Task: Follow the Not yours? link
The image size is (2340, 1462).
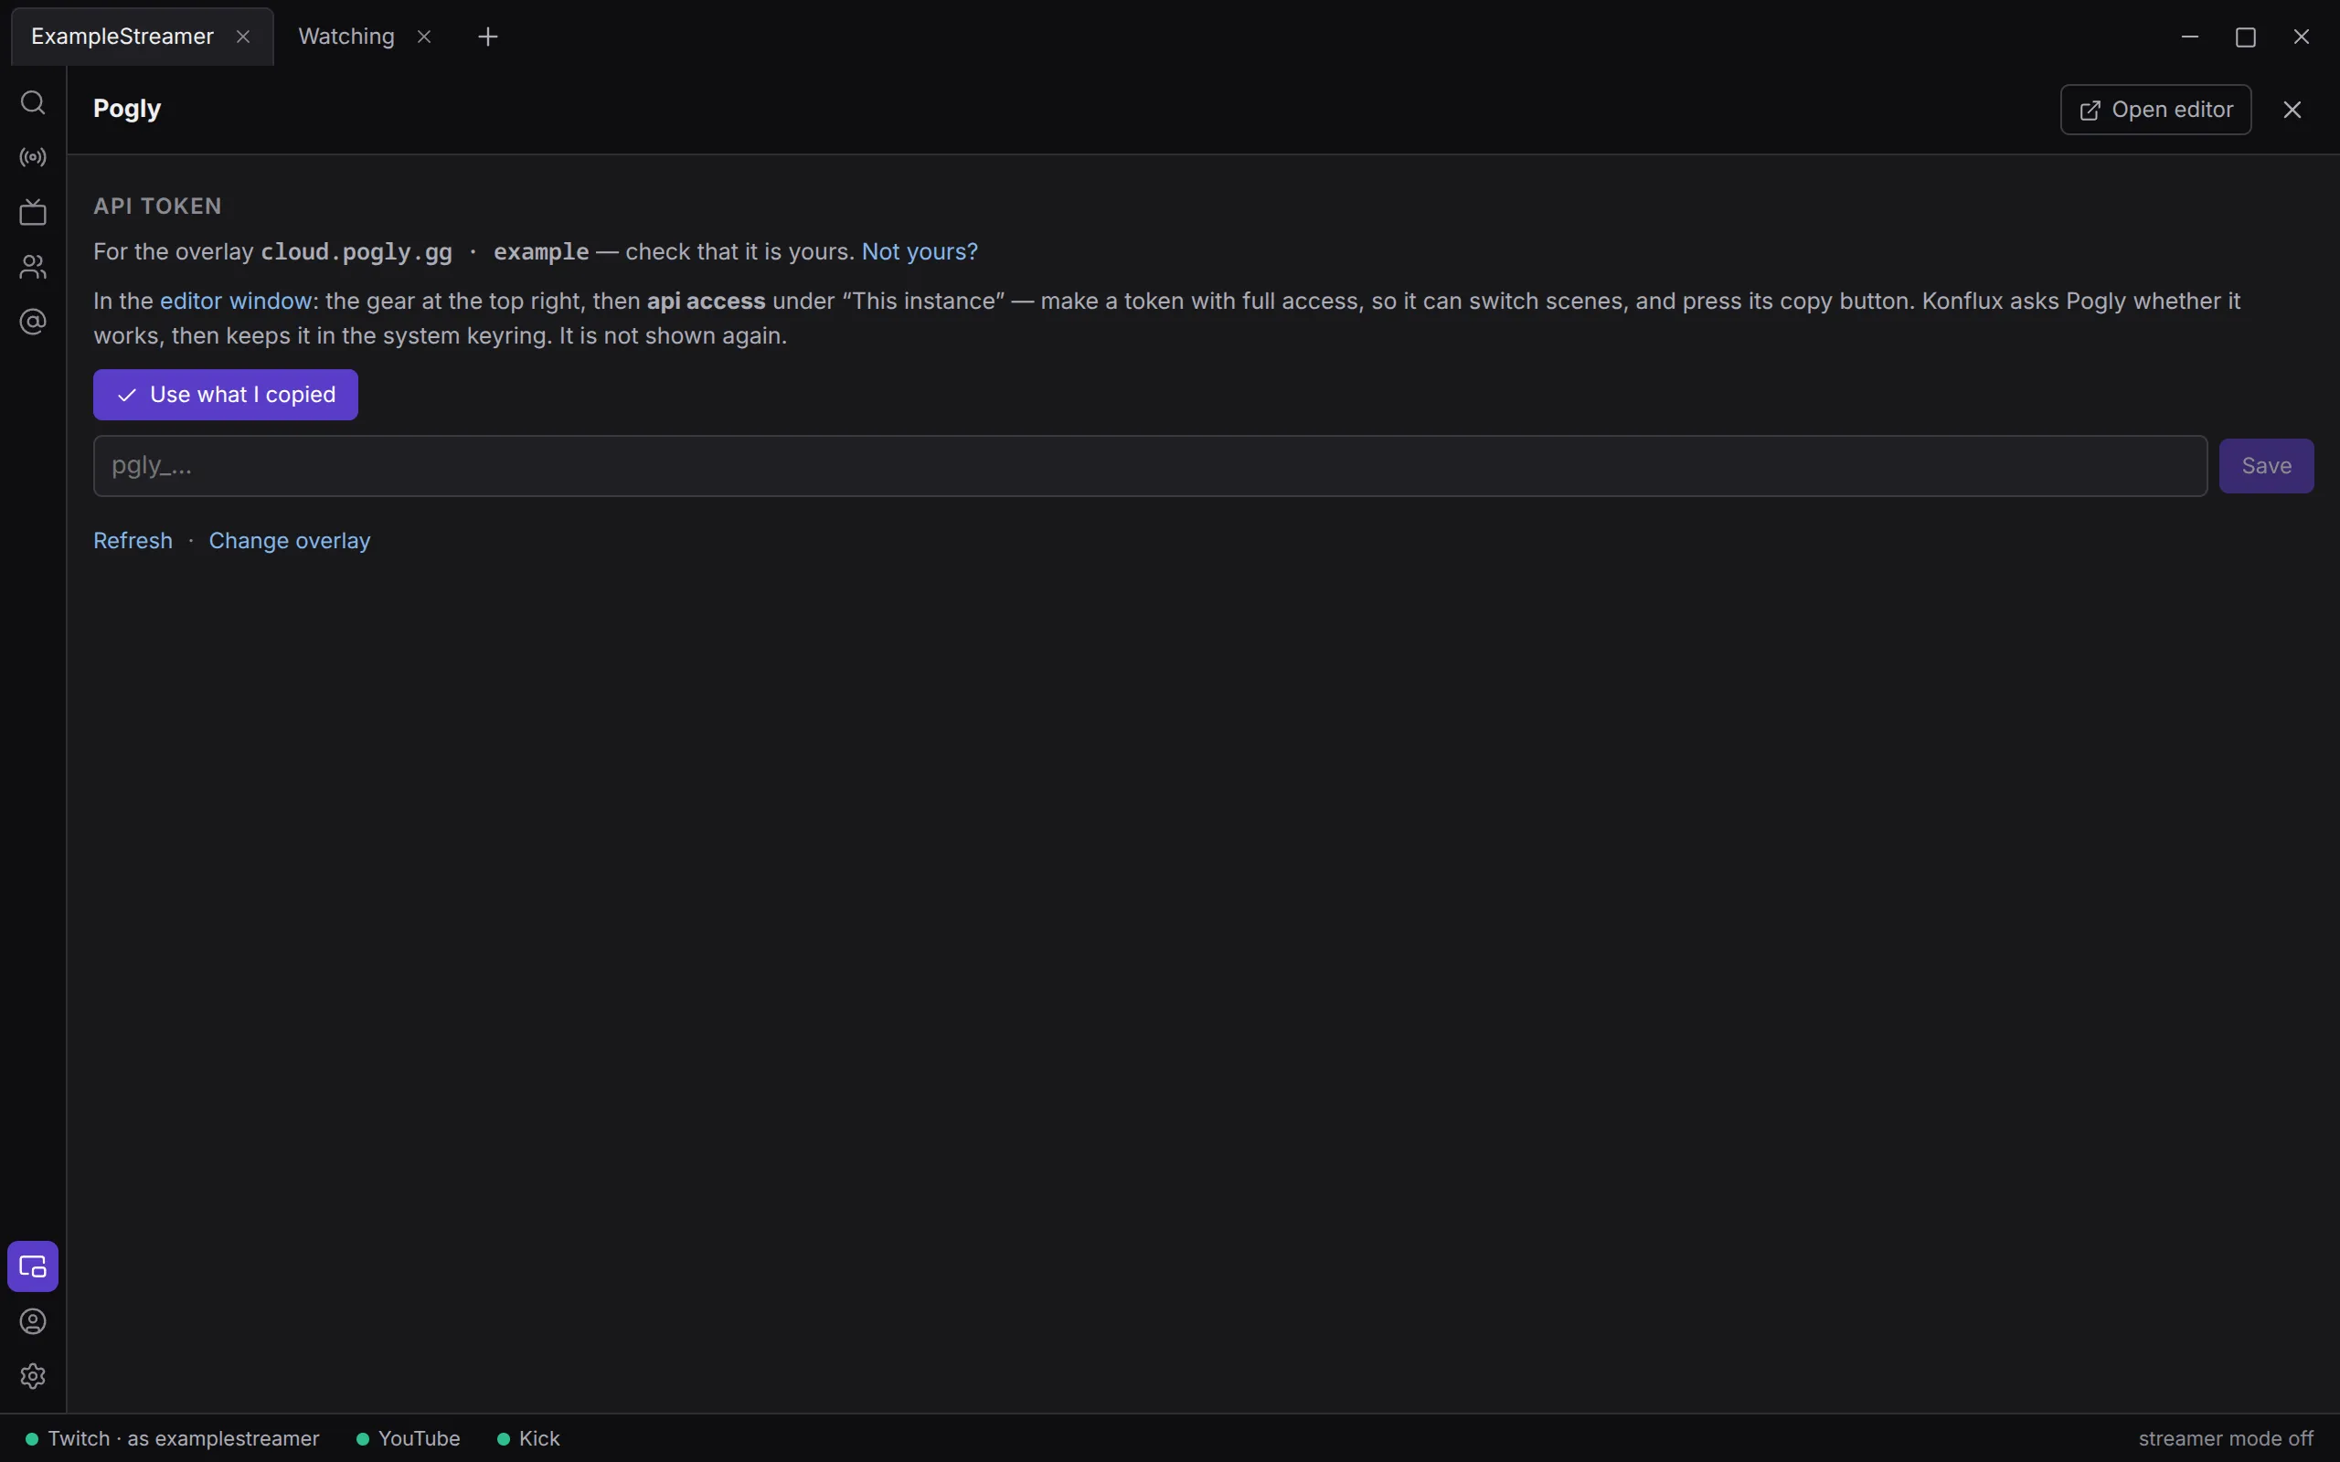Action: tap(920, 251)
